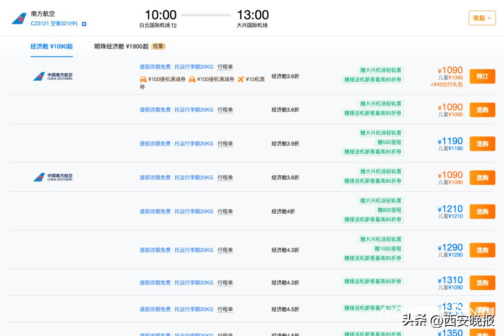
Task: Click the first ¥100接机满减券 car icon
Action: point(143,79)
